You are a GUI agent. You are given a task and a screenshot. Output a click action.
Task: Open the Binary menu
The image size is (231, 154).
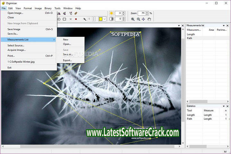[48, 8]
